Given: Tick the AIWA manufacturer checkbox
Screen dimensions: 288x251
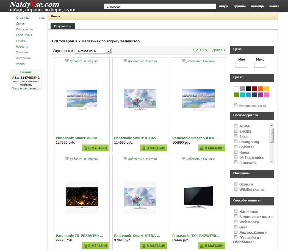Looking at the screenshot, I should (x=236, y=125).
